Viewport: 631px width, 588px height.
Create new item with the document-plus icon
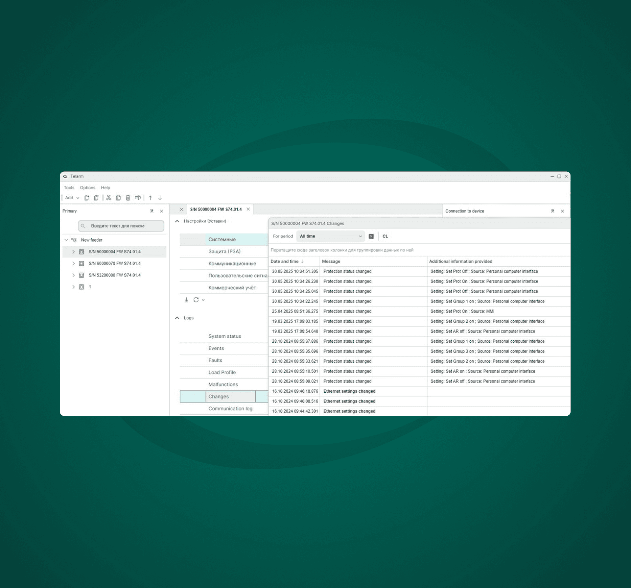click(87, 198)
